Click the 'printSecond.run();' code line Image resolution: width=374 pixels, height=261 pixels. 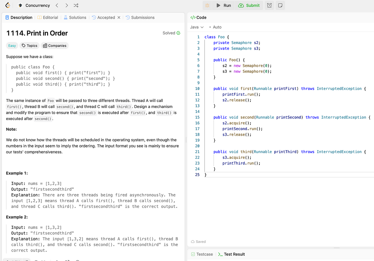(x=242, y=129)
